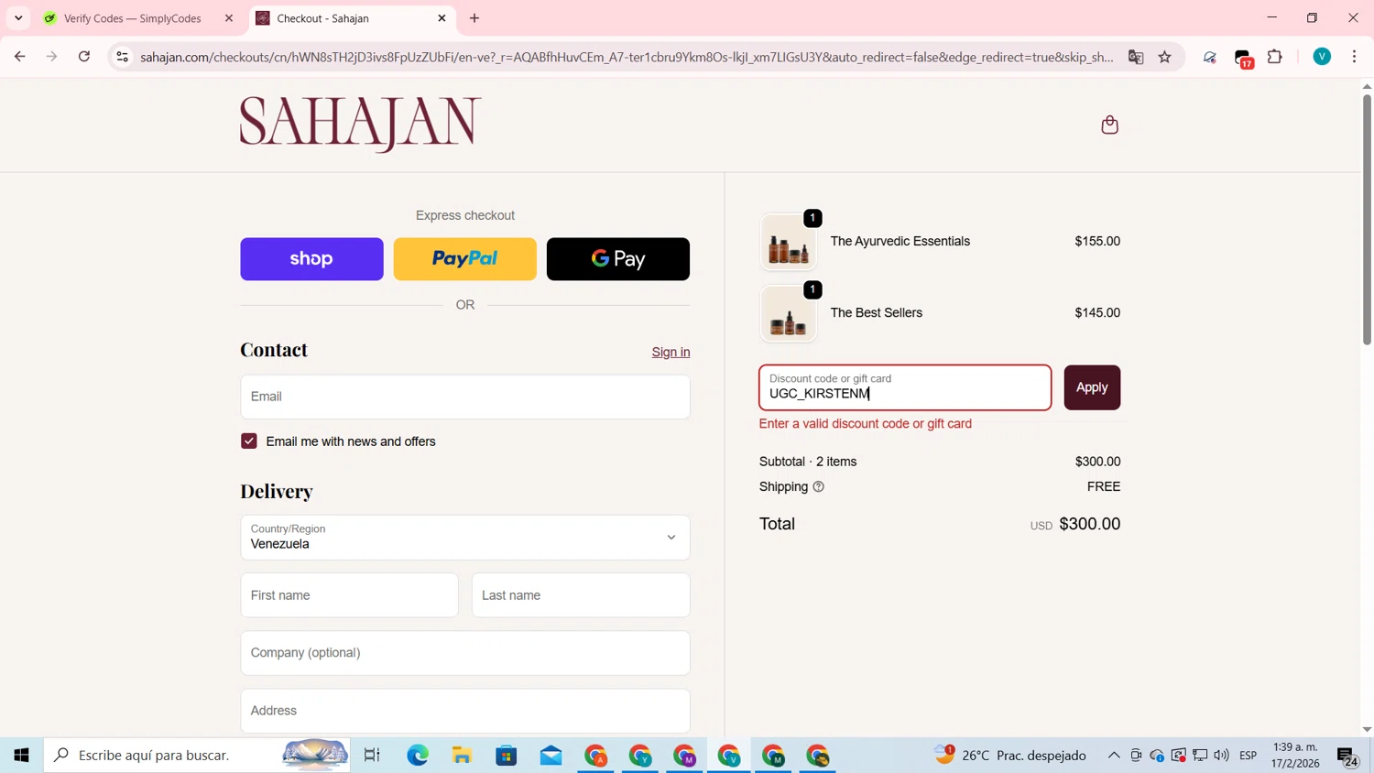Open the shopping bag cart icon
The height and width of the screenshot is (773, 1374).
pos(1109,125)
